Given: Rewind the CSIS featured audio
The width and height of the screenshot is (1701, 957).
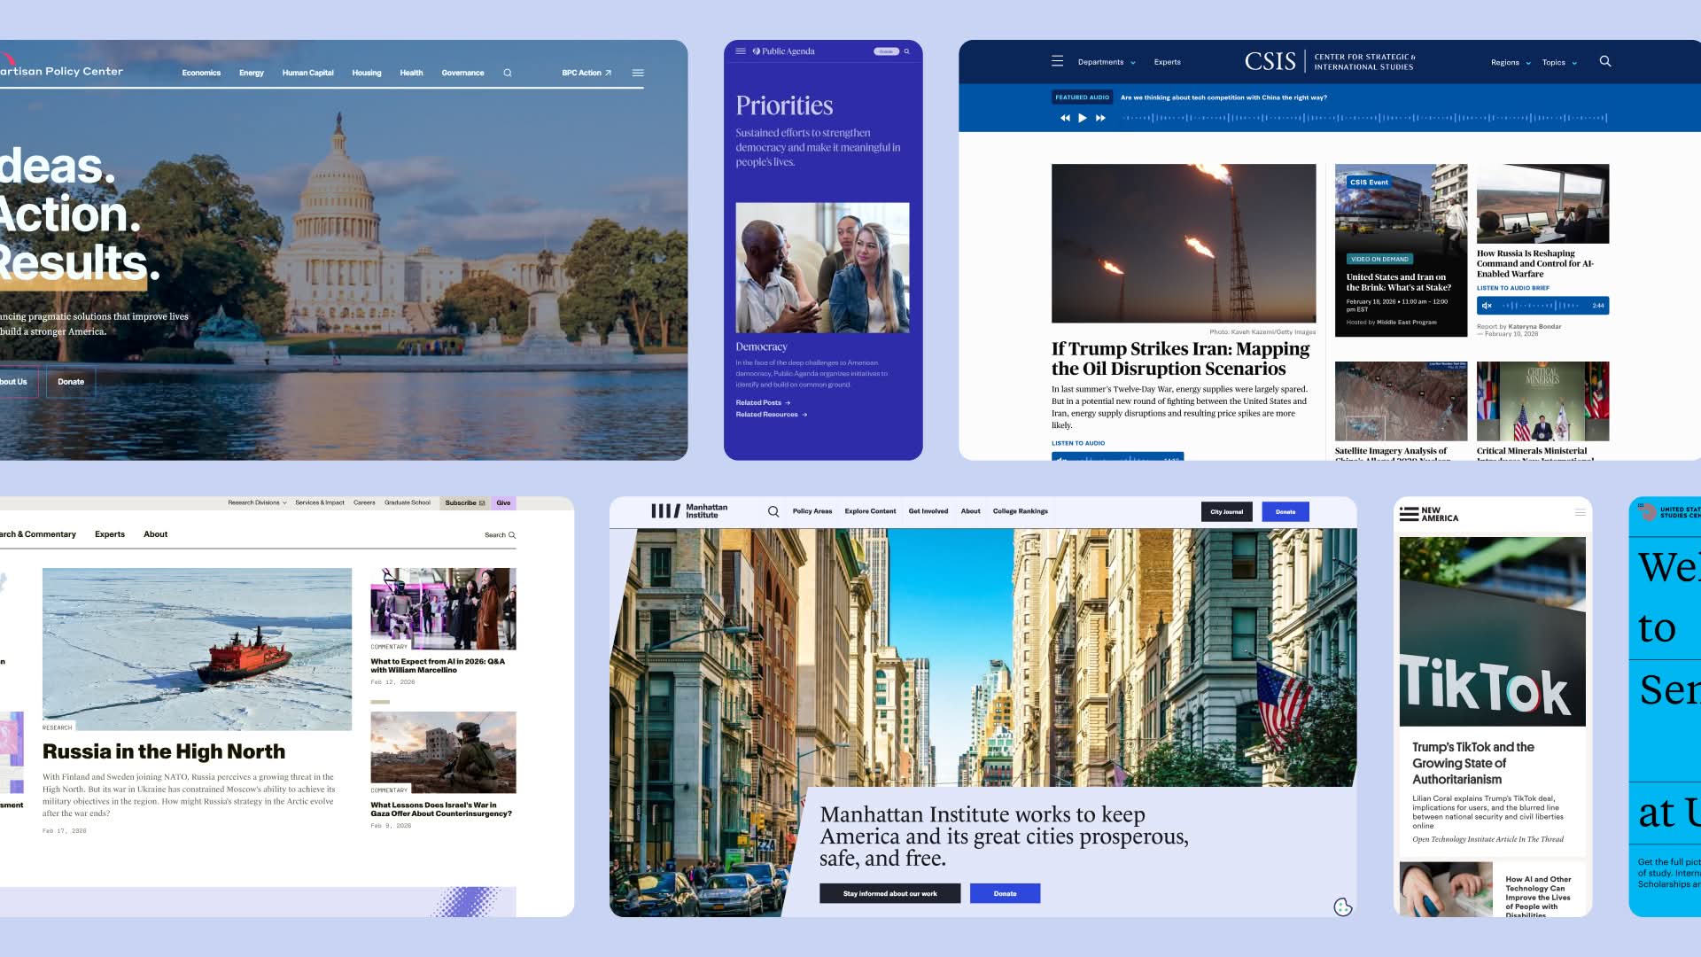Looking at the screenshot, I should pos(1065,118).
